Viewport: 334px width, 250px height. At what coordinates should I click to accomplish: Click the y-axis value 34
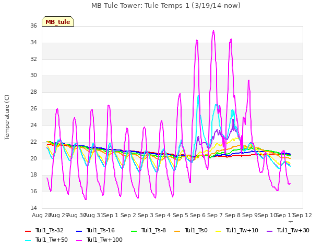tap(33, 42)
